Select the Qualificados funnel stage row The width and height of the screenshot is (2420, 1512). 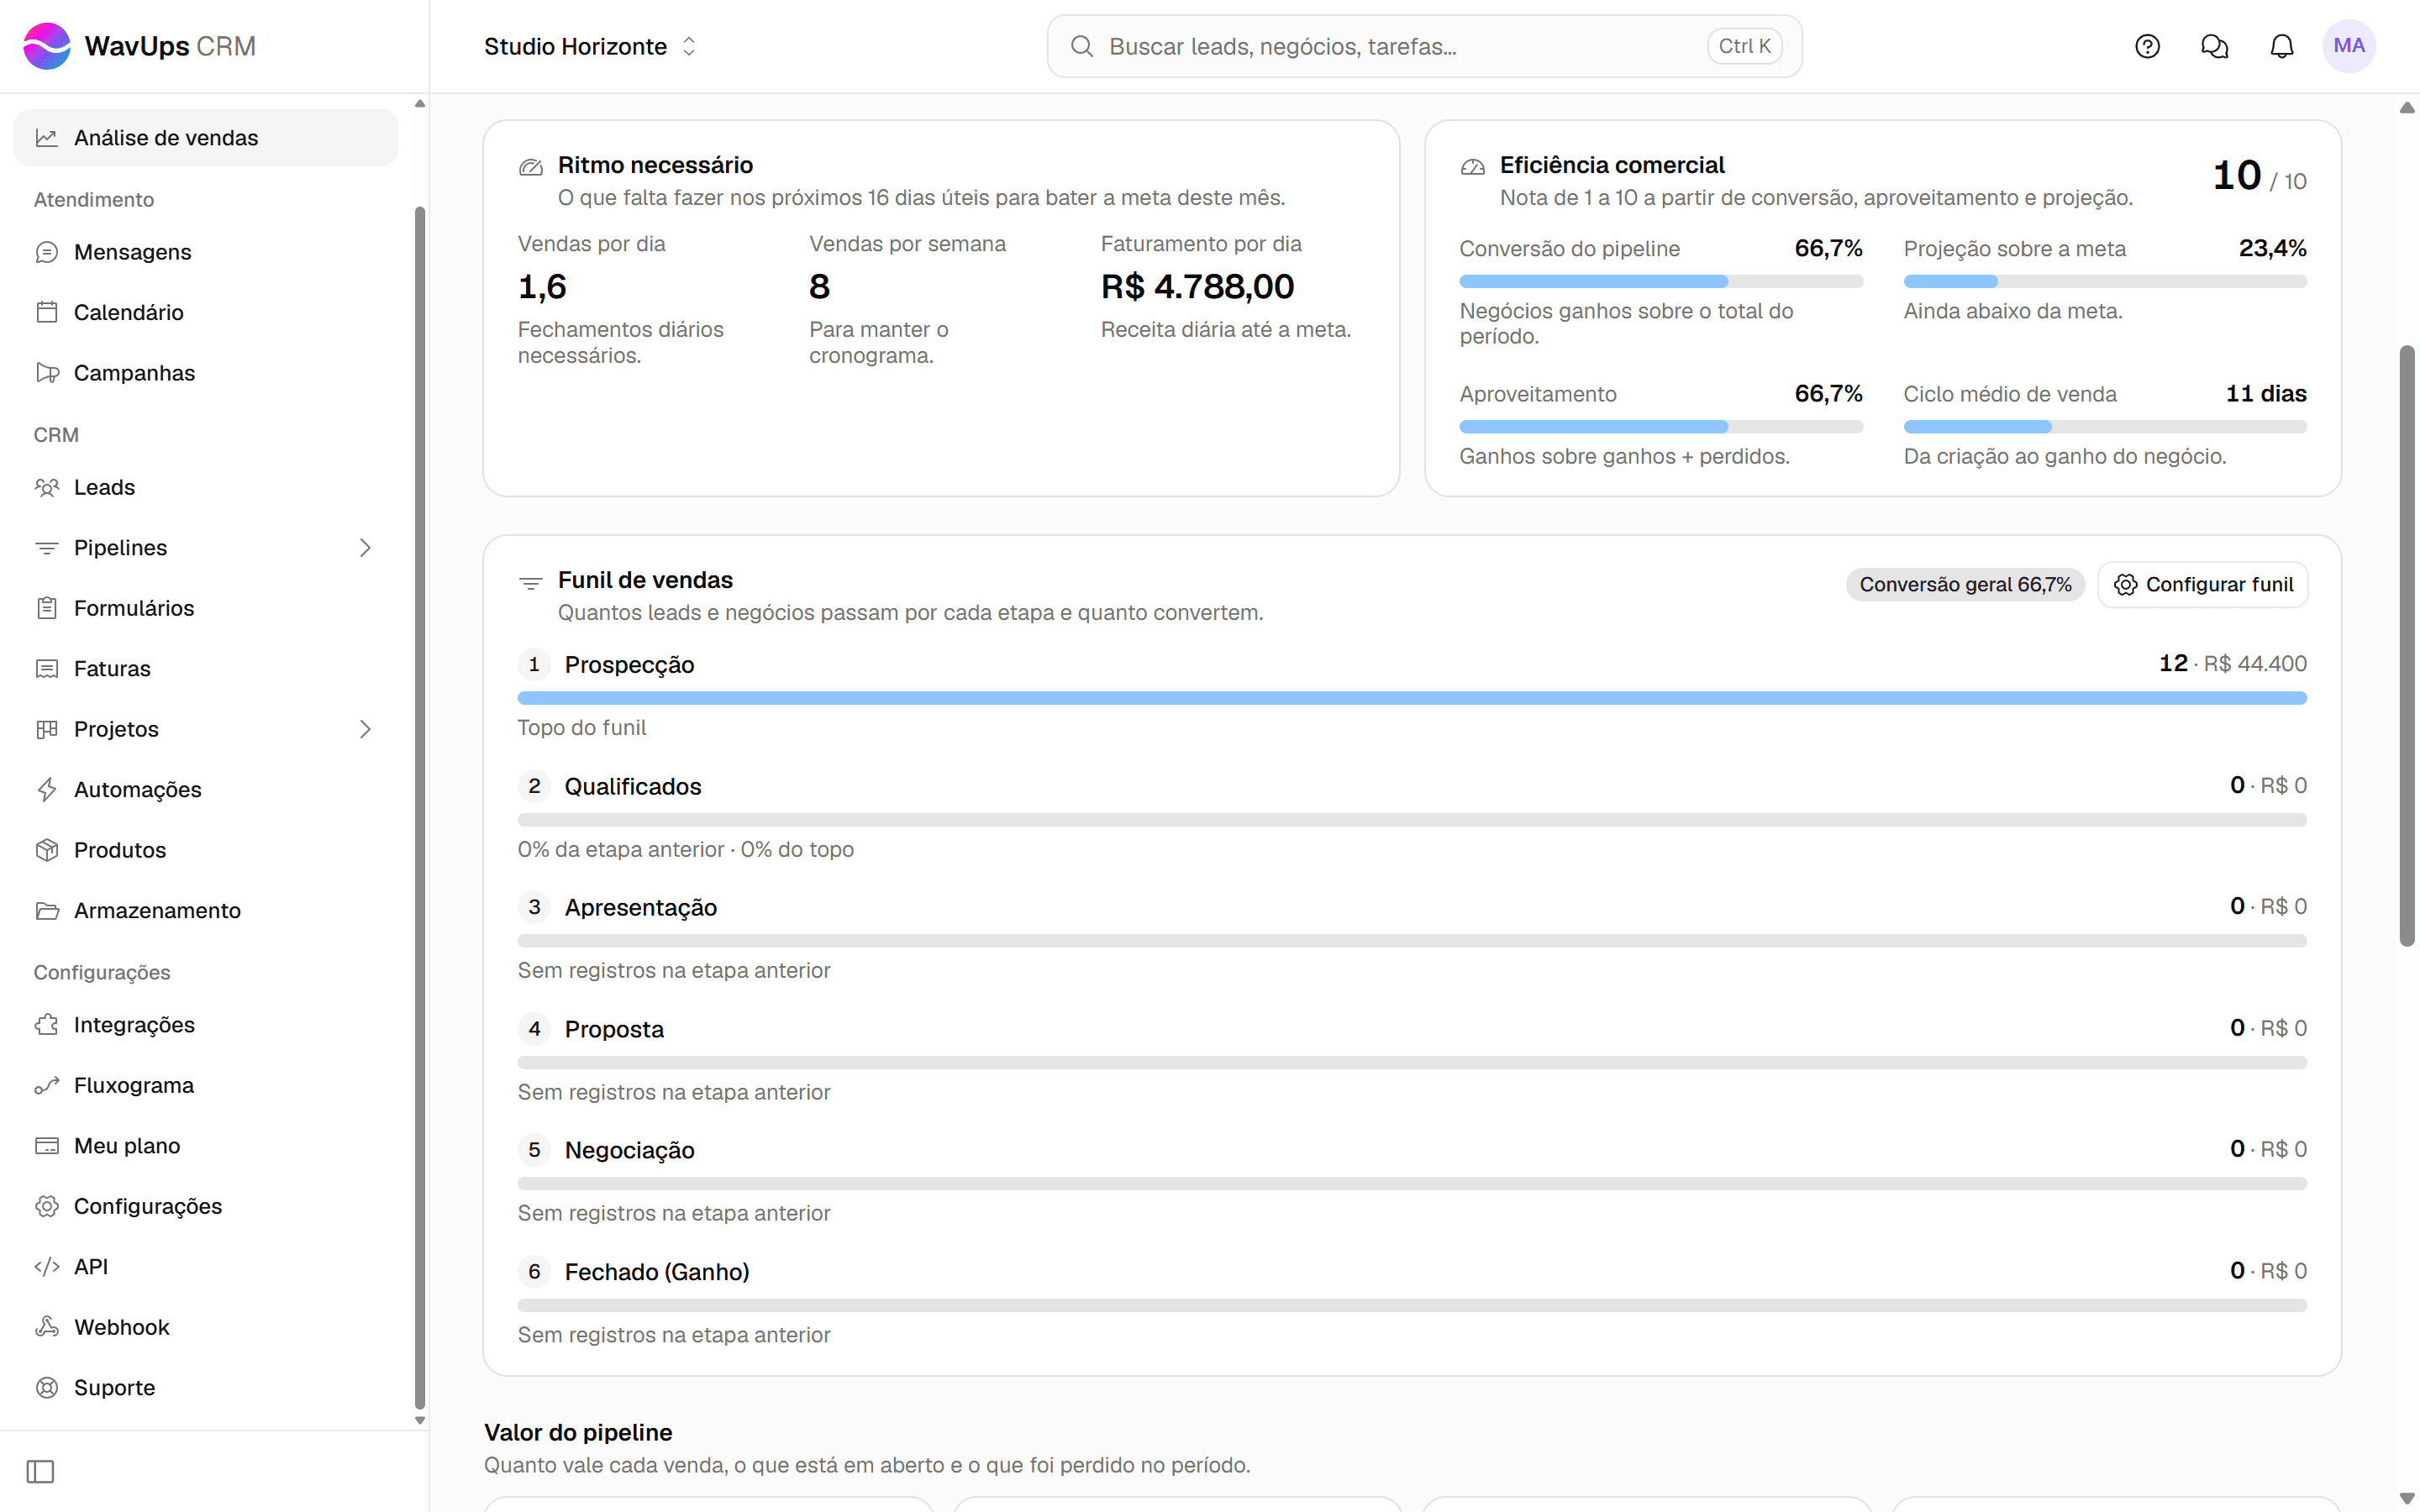coord(1412,816)
